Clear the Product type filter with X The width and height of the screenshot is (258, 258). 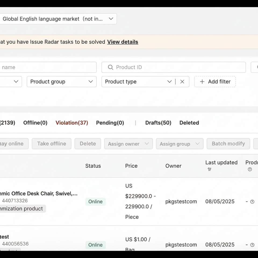[182, 82]
